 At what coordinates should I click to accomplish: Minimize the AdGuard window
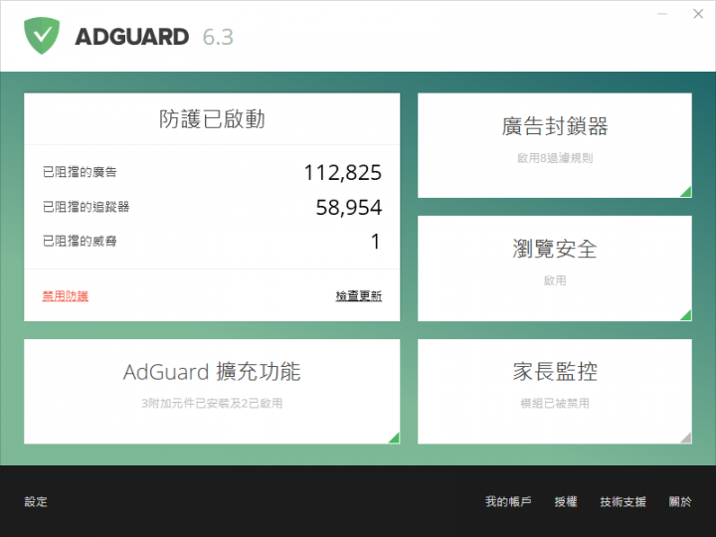662,14
